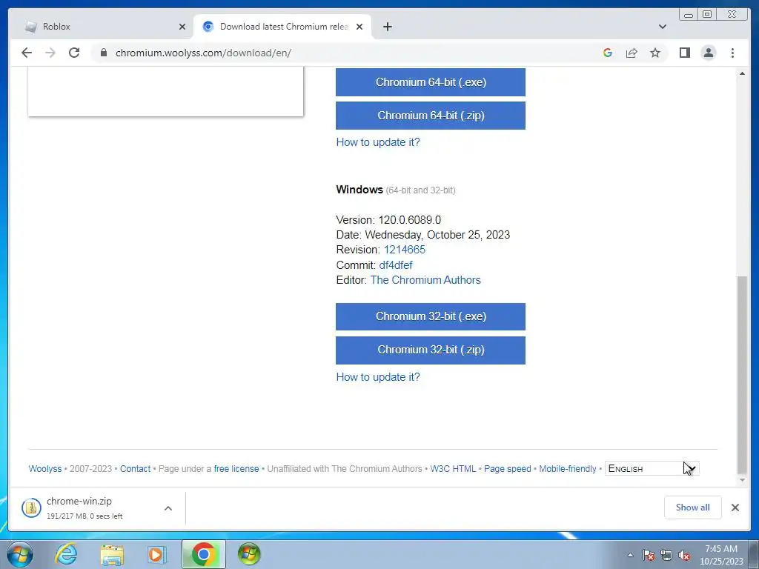The width and height of the screenshot is (759, 569).
Task: Open the tab search chevron
Action: [663, 27]
